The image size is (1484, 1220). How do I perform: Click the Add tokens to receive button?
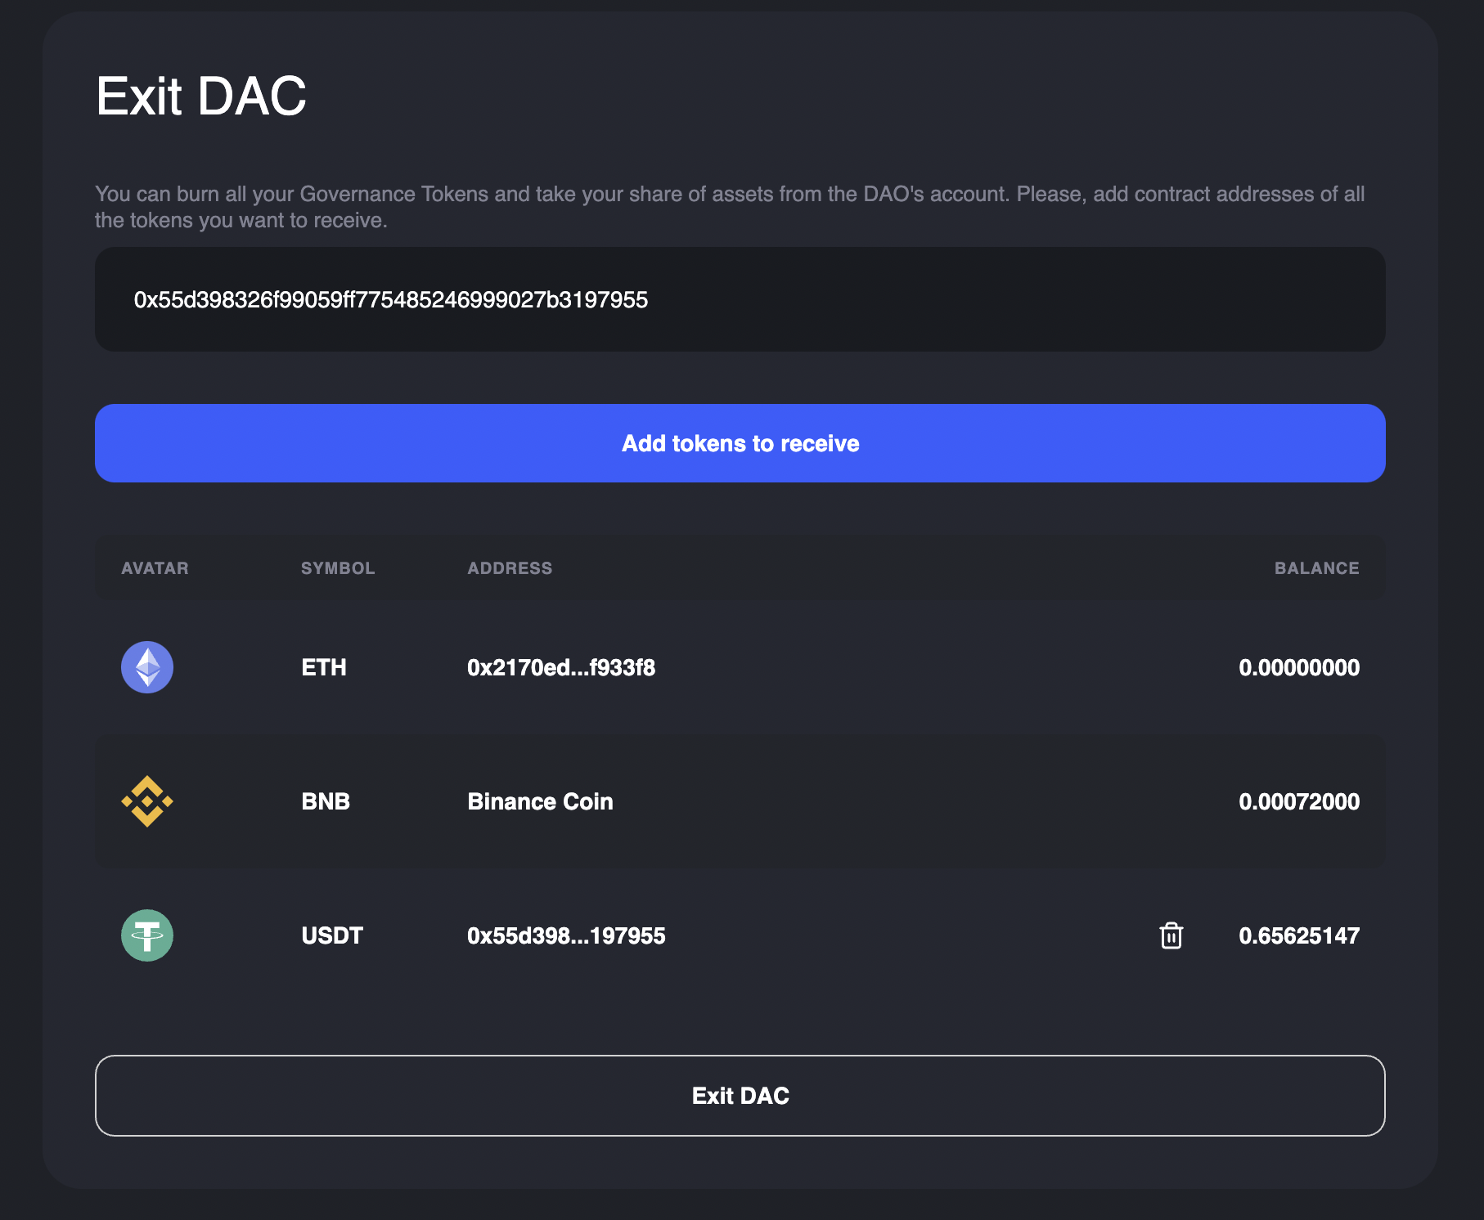tap(740, 443)
